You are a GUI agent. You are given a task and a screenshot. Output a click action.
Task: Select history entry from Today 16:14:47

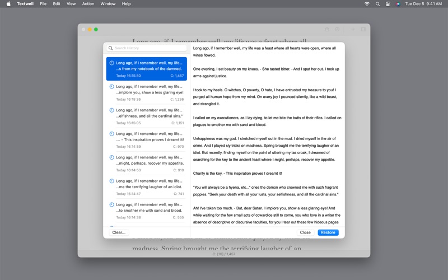coord(147,187)
